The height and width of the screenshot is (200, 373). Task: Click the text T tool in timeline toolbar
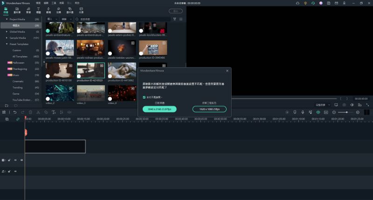click(54, 112)
